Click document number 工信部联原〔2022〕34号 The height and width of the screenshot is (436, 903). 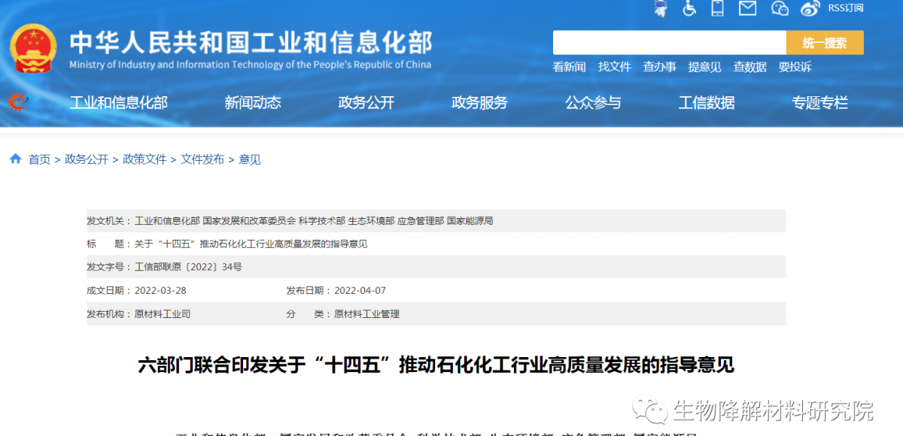coord(188,268)
